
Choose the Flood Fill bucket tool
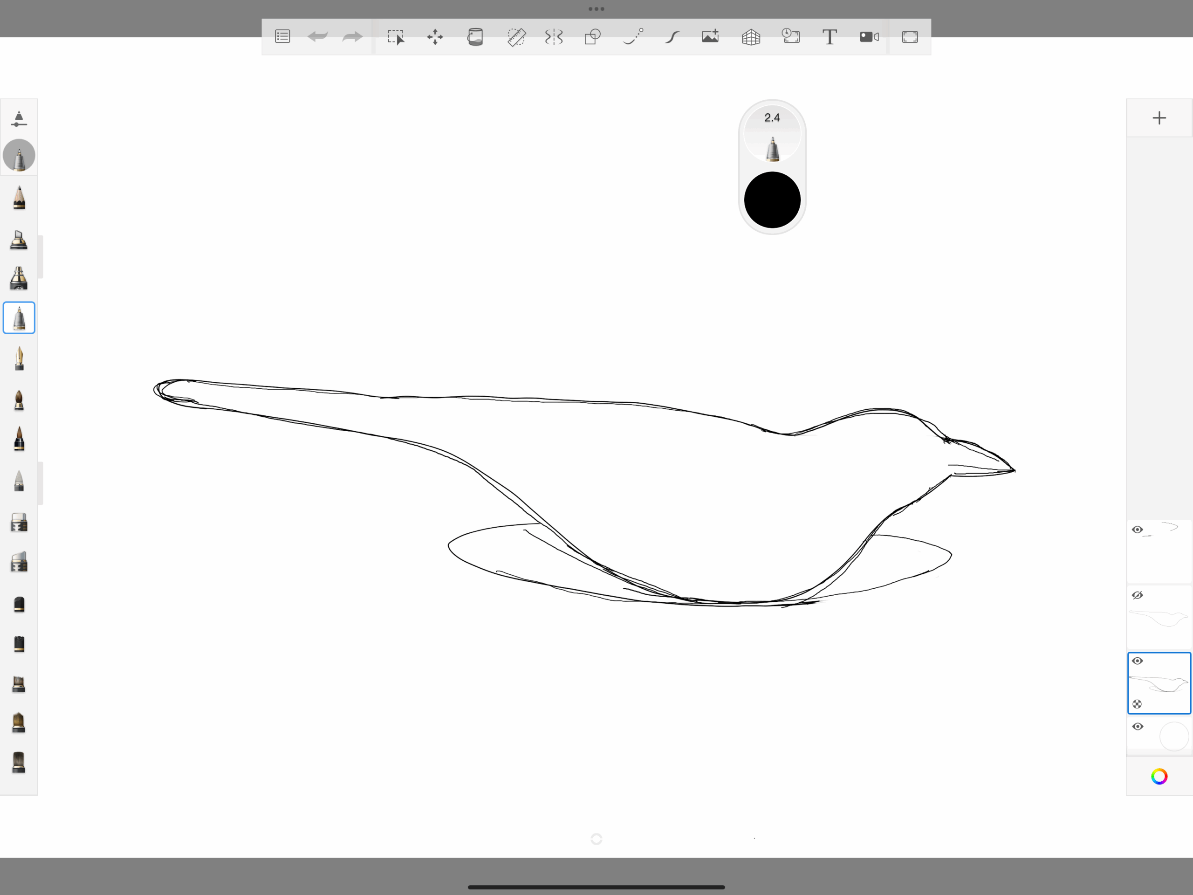tap(475, 37)
